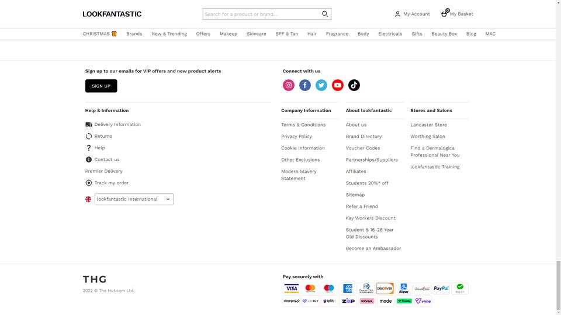Screen dimensions: 561x315
Task: Click the Vyne payment icon
Action: [423, 301]
